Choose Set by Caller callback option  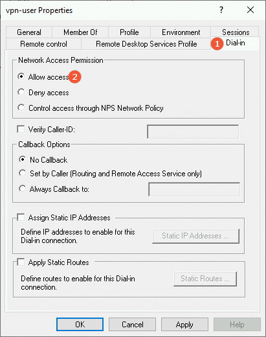22,173
